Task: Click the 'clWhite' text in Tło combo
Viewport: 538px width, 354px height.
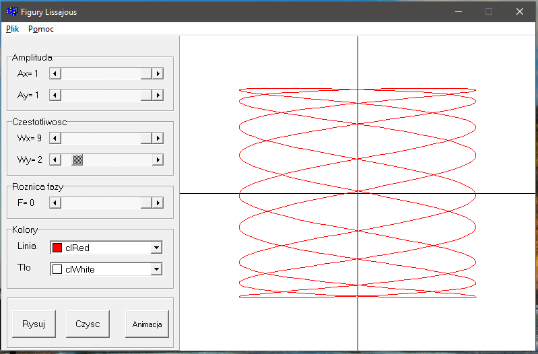Action: click(80, 269)
